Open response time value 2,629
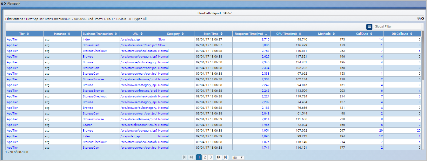 tap(265, 57)
